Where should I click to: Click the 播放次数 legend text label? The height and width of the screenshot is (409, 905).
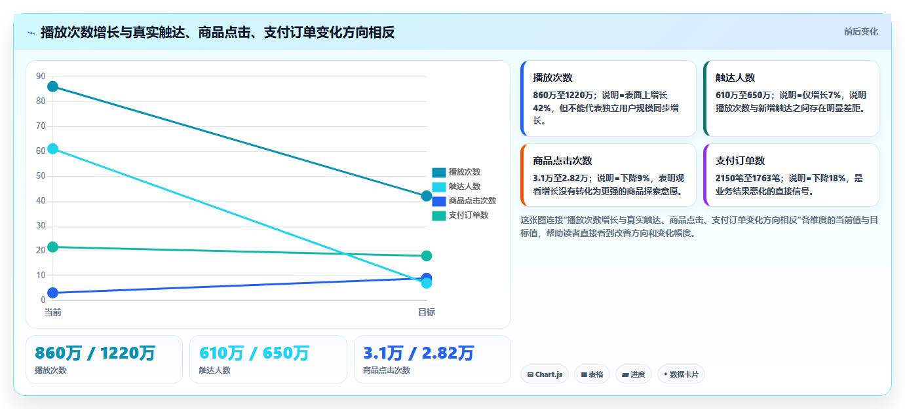coord(465,172)
